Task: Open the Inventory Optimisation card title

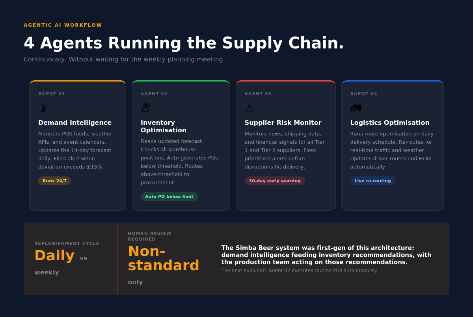Action: coord(164,126)
